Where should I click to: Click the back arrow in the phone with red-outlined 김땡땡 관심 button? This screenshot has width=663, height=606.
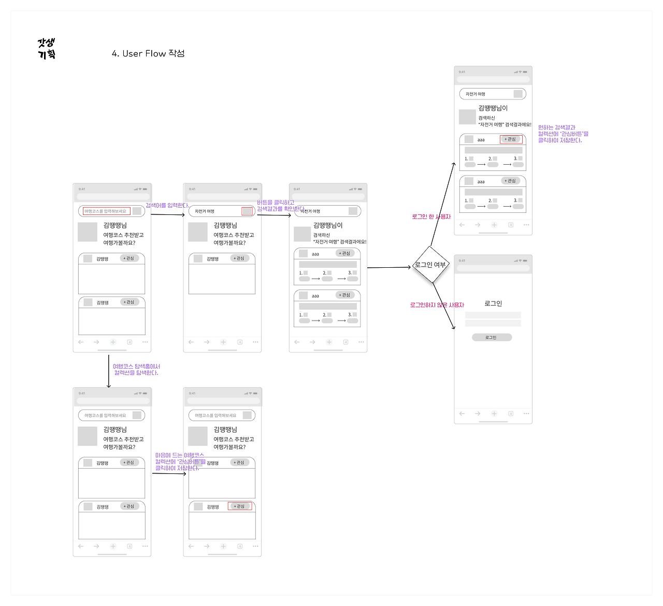coord(191,546)
